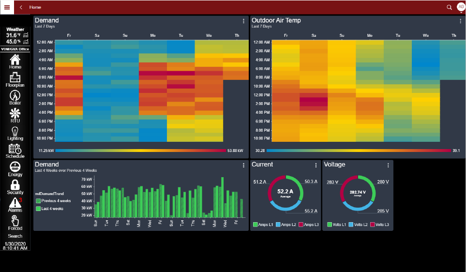Open the Voltage widget options menu
This screenshot has height=272, width=466.
point(388,166)
